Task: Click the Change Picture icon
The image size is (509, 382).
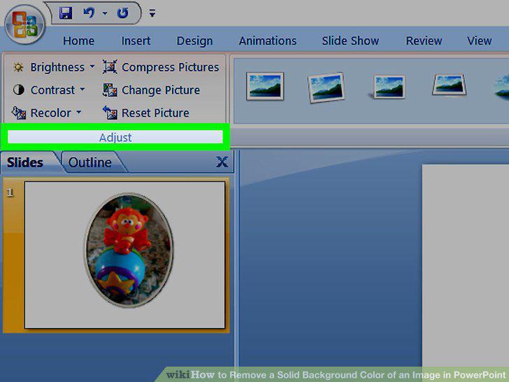Action: pos(110,90)
